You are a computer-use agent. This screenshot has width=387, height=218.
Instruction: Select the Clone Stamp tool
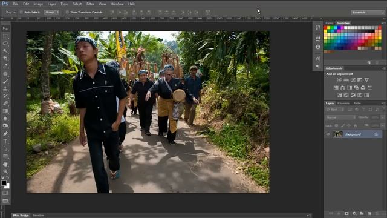click(x=5, y=88)
